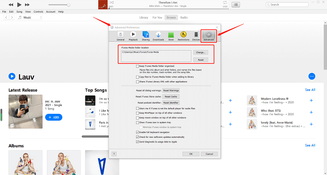Image resolution: width=327 pixels, height=175 pixels.
Task: Open See All for Albums
Action: 310,145
